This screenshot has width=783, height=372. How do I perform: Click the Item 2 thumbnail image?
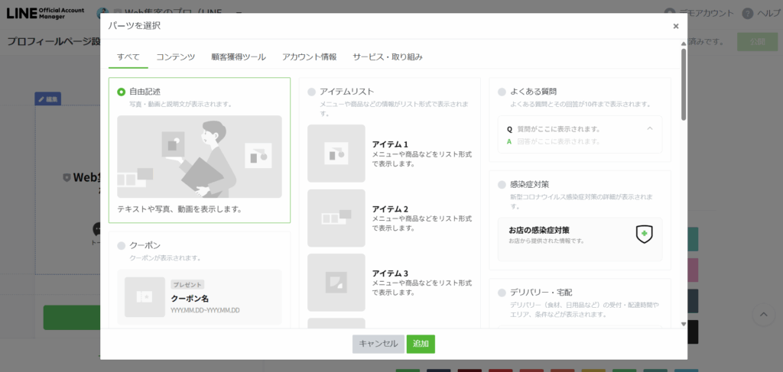(336, 218)
